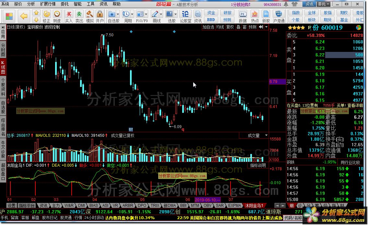Click the indicator tabs left arrow
Screen dimensions: 368x225
pyautogui.click(x=277, y=206)
